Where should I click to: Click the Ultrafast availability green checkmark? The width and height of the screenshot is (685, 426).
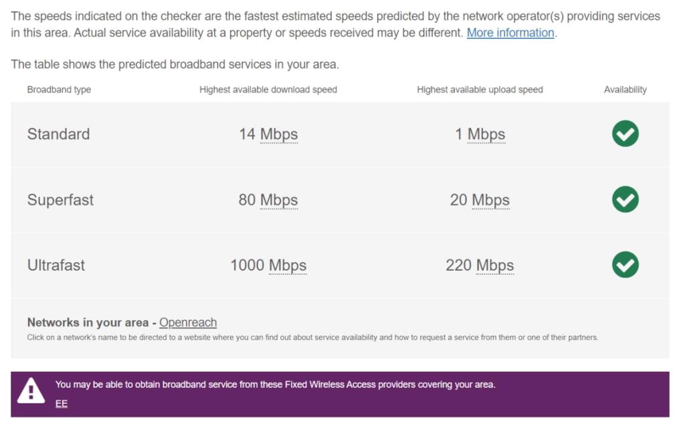click(624, 265)
